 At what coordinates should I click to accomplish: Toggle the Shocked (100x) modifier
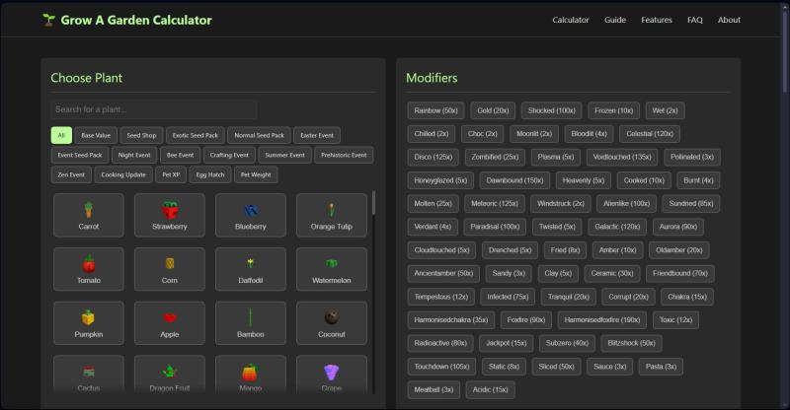point(552,110)
